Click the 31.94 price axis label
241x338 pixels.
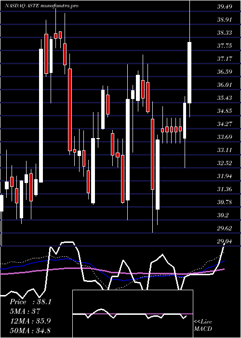click(x=225, y=176)
